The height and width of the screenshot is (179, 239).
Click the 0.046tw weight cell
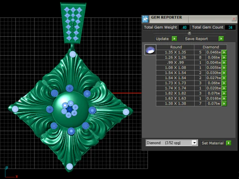click(214, 52)
